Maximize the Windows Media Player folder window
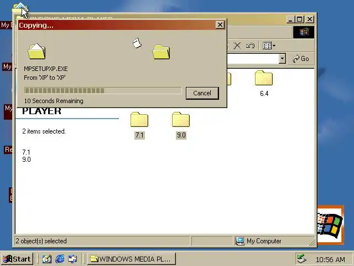Screen dimensions: 354x266 tap(300, 19)
